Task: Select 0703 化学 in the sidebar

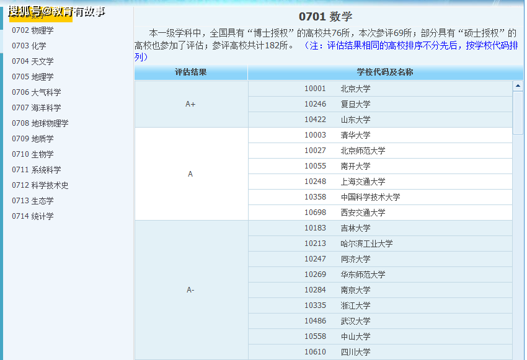Action: tap(29, 46)
